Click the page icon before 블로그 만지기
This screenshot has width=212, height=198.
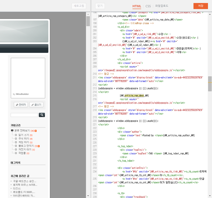point(16,146)
